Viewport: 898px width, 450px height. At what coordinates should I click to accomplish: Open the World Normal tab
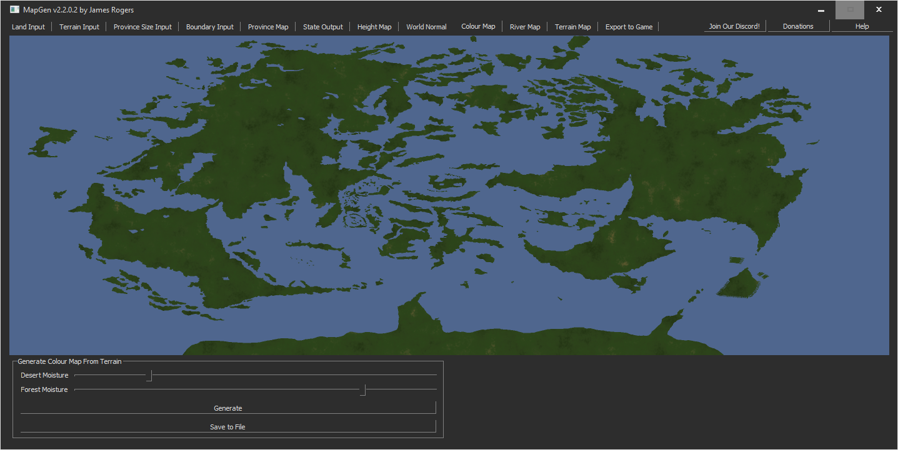click(x=426, y=27)
